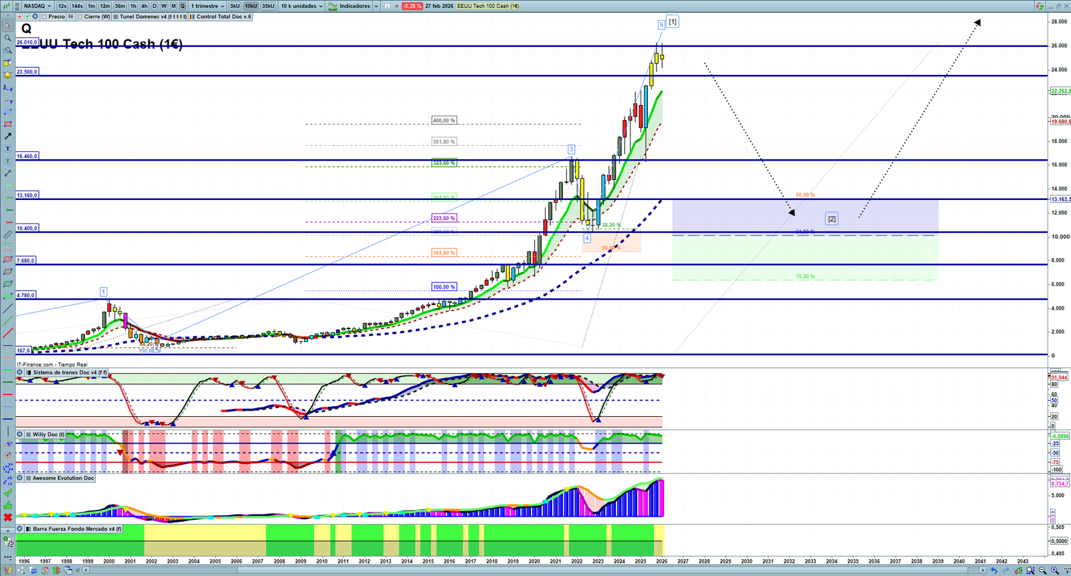
Task: Select the 12s timeframe button
Action: pos(62,6)
